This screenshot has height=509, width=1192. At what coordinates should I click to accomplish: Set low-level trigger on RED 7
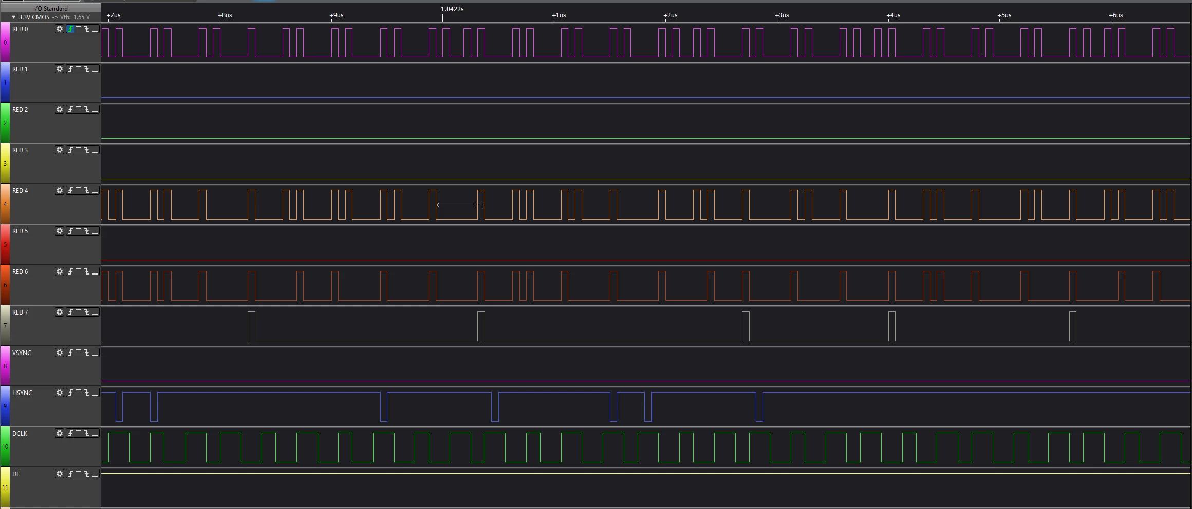click(95, 312)
